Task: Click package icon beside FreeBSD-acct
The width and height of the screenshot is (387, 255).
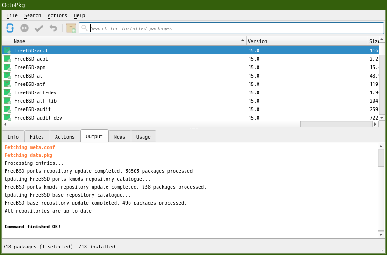Action: point(7,50)
